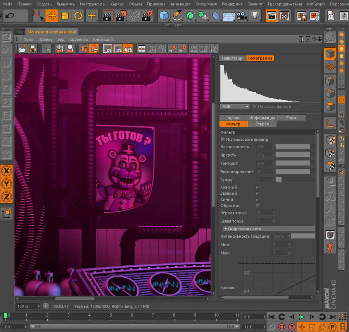Image resolution: width=349 pixels, height=332 pixels.
Task: Switch to the Слои tab
Action: point(291,118)
